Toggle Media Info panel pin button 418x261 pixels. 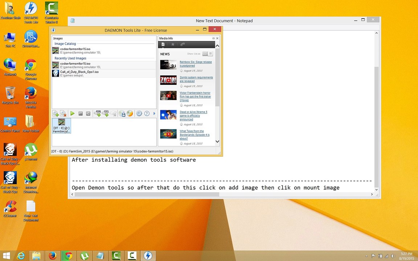coord(214,38)
